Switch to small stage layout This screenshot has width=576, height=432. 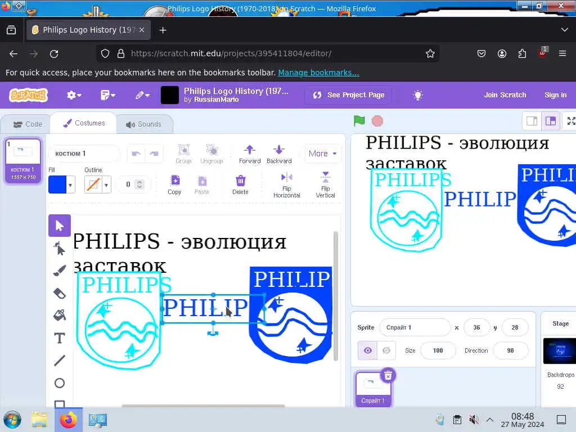click(x=532, y=121)
